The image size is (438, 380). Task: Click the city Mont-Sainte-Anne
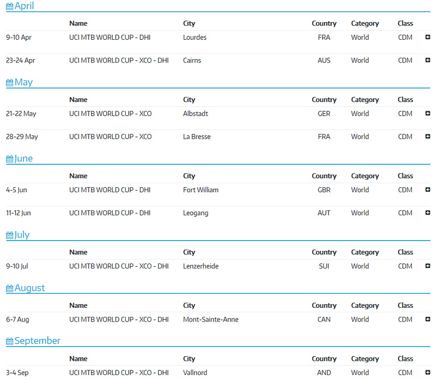(210, 319)
